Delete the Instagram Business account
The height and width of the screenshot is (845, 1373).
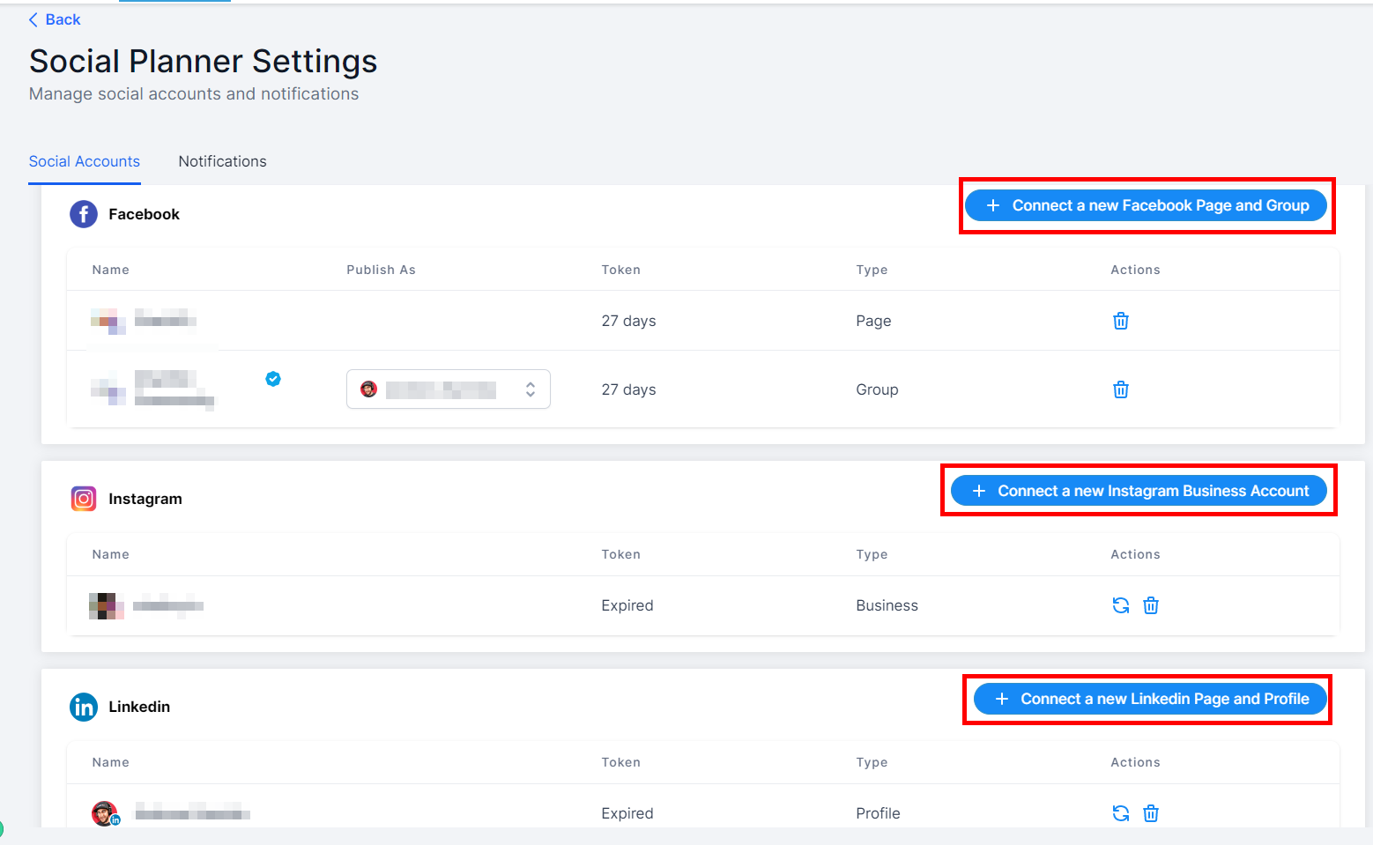(1150, 605)
